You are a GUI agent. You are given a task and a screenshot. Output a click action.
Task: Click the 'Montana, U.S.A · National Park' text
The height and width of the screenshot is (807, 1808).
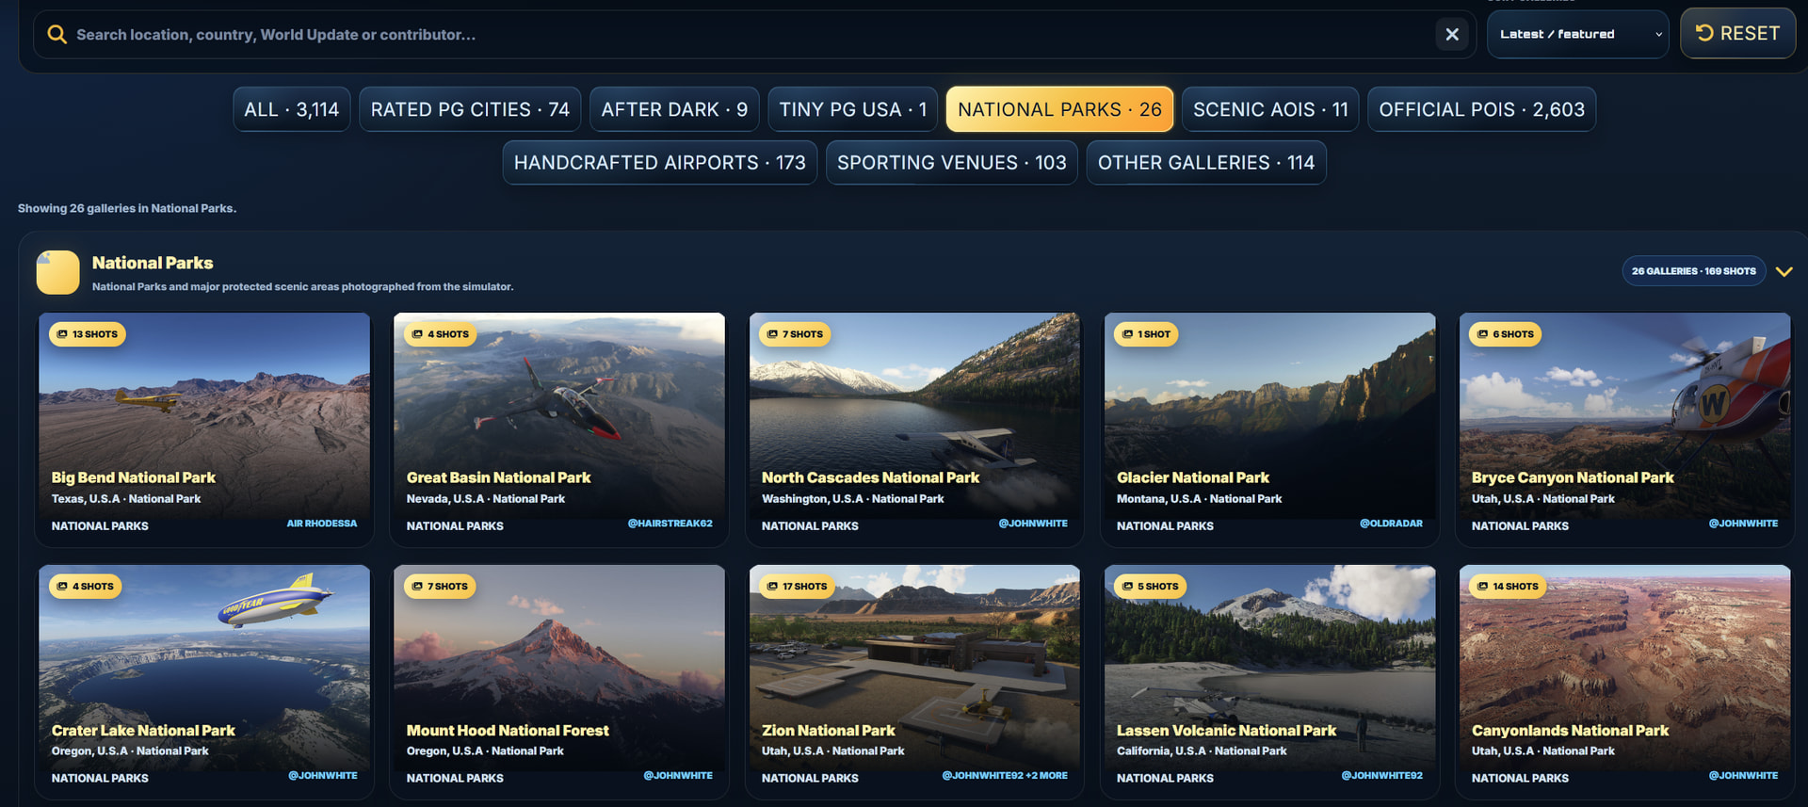(x=1200, y=499)
